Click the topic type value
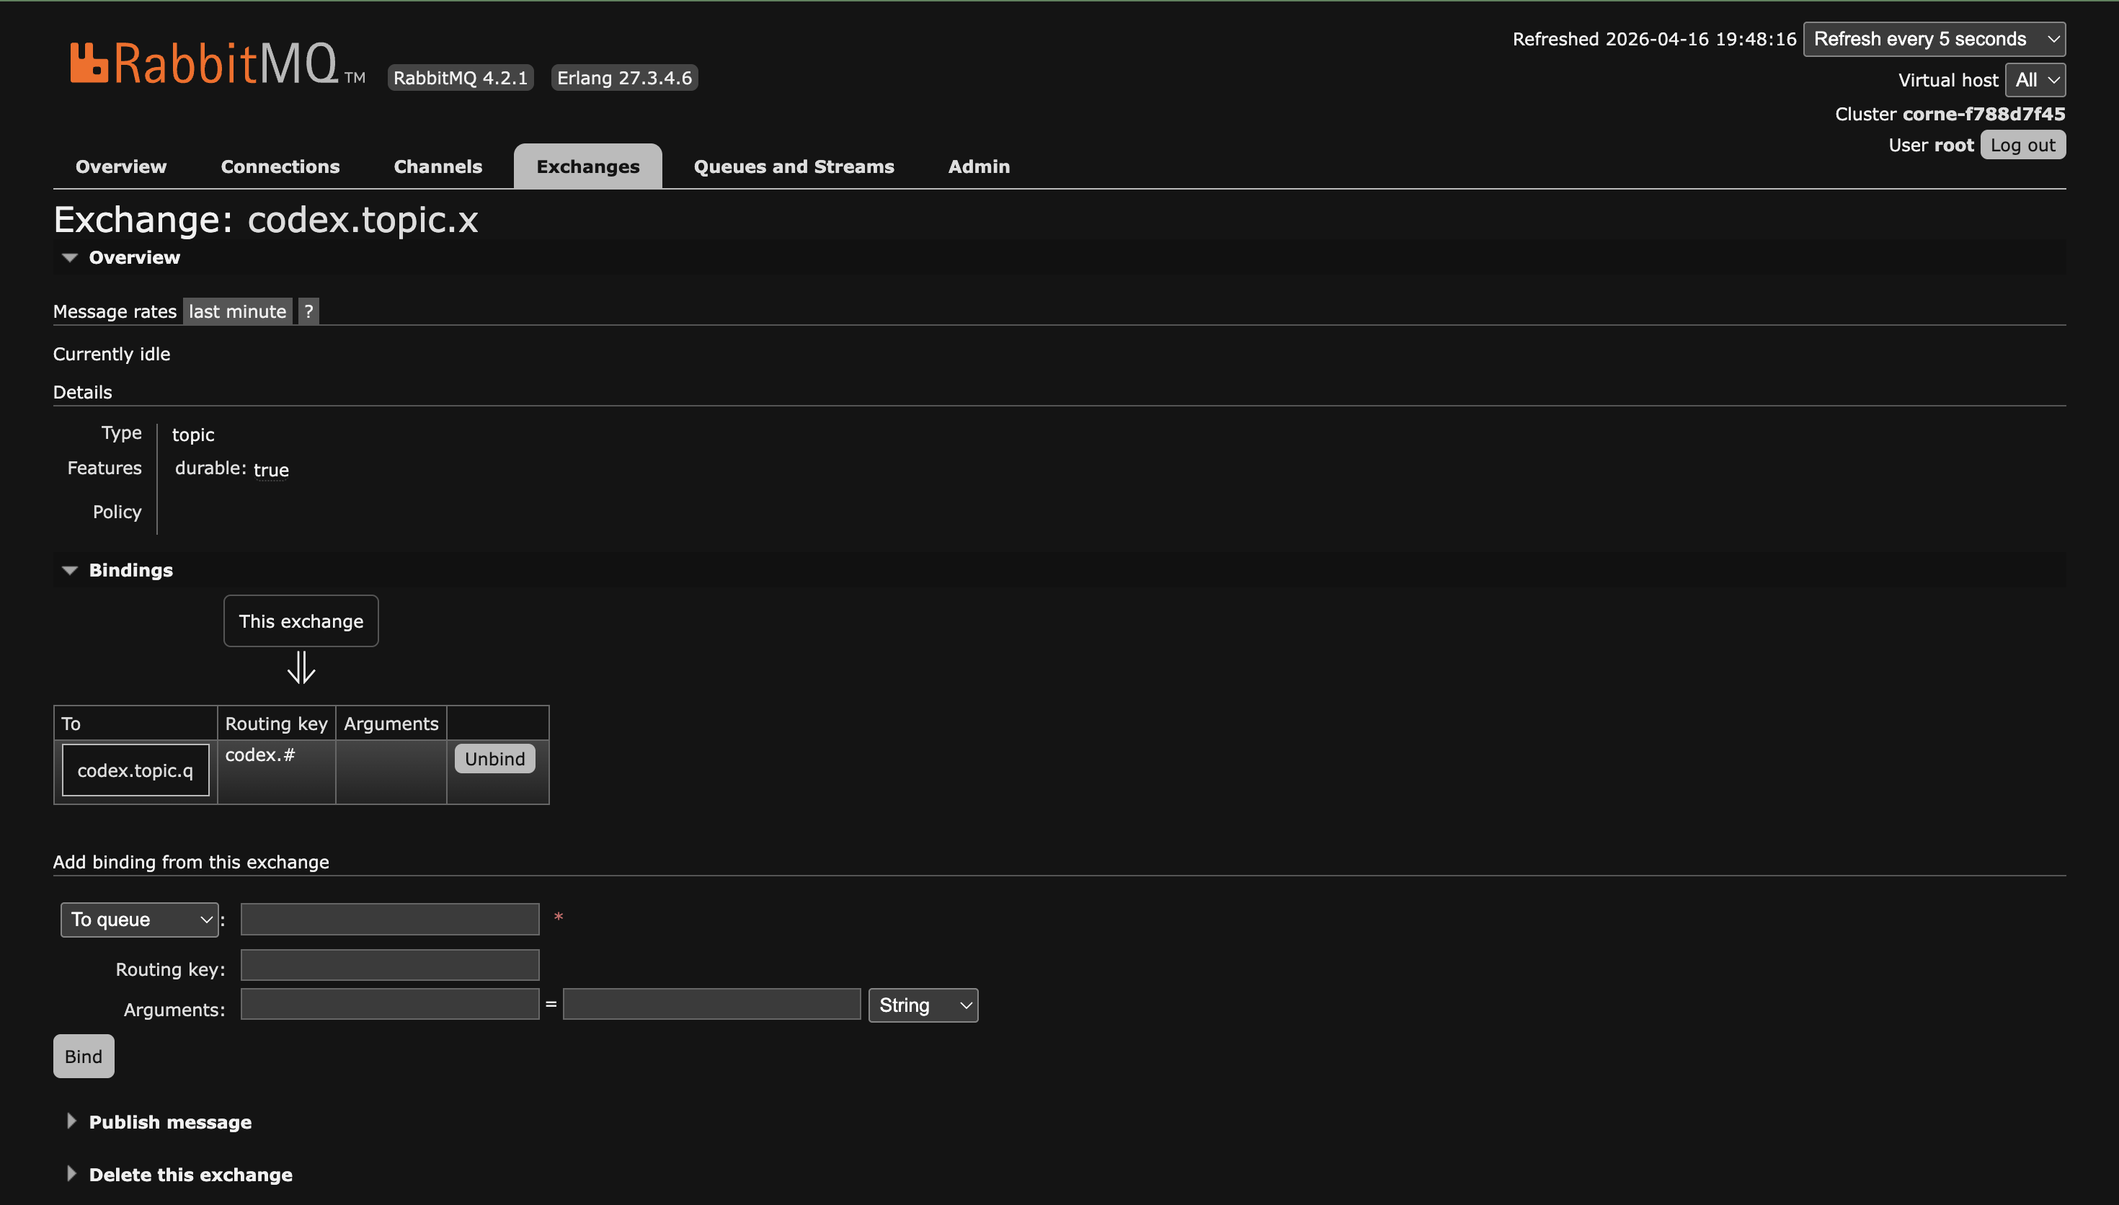This screenshot has width=2119, height=1205. (x=192, y=435)
